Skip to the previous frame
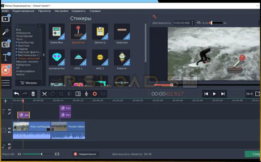The width and height of the screenshot is (261, 162). click(x=206, y=94)
